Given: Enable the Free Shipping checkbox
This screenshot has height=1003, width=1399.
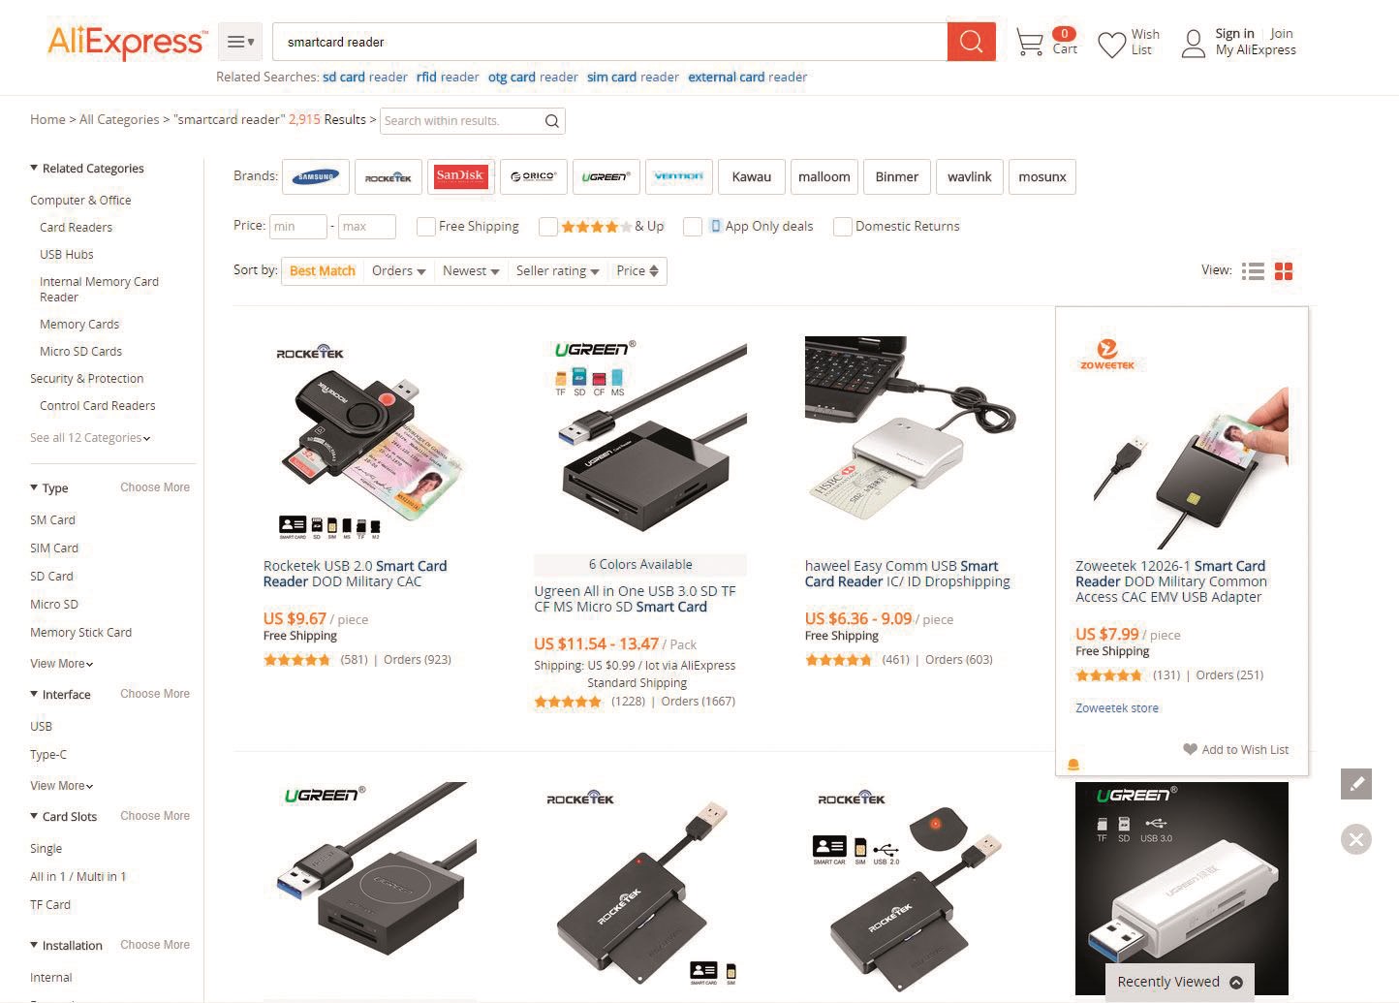Looking at the screenshot, I should [425, 227].
